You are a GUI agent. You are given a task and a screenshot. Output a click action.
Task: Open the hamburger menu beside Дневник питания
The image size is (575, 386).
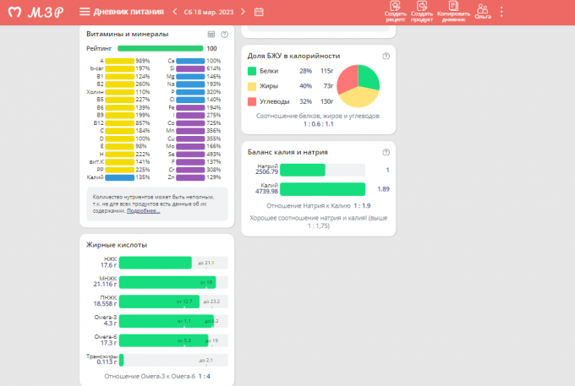[x=84, y=12]
